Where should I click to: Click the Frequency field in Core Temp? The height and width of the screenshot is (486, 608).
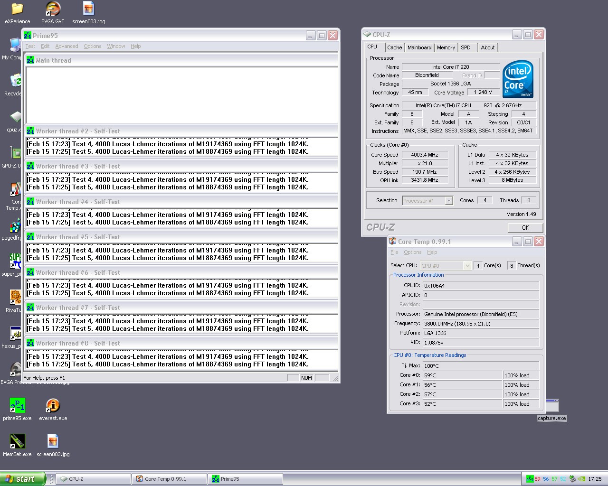tap(481, 324)
